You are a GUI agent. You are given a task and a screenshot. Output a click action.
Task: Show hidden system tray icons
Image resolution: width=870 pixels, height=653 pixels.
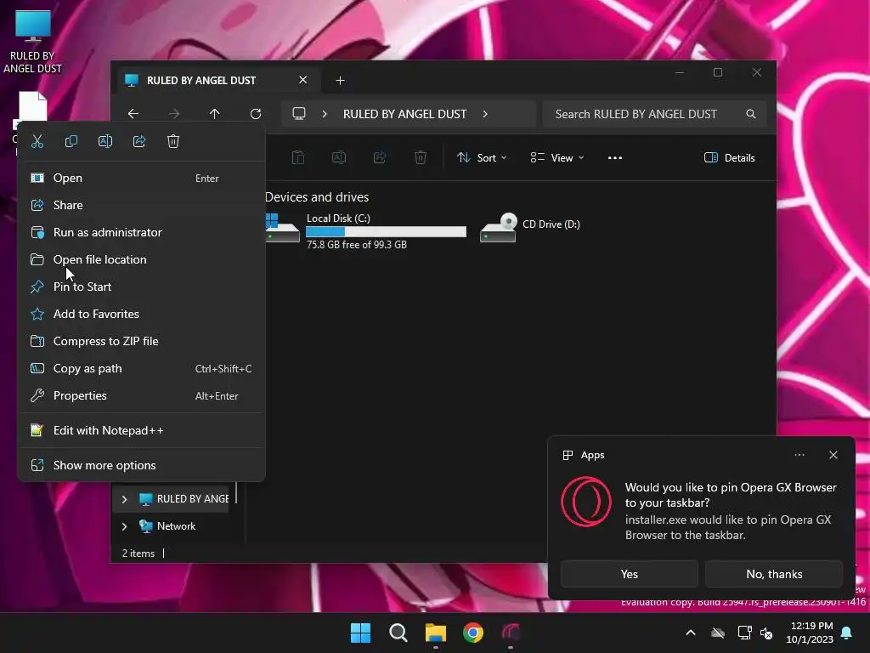click(x=691, y=633)
